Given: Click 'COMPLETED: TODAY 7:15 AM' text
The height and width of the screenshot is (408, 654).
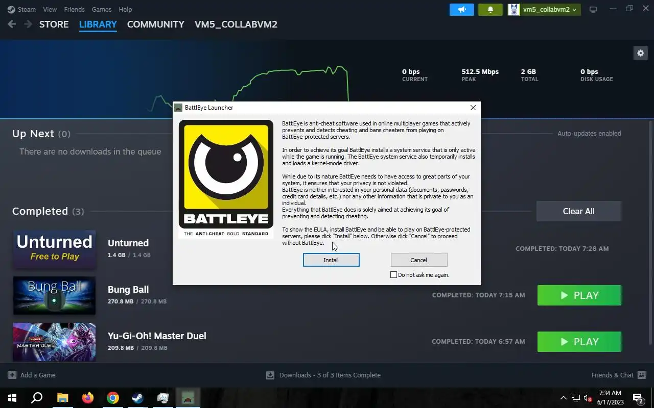Looking at the screenshot, I should pos(478,295).
